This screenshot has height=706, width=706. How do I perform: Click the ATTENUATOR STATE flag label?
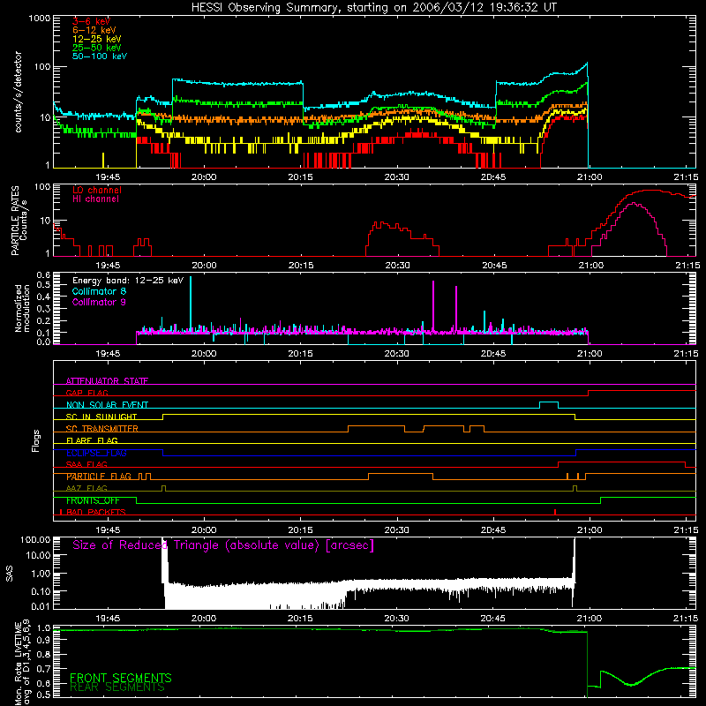tap(107, 381)
